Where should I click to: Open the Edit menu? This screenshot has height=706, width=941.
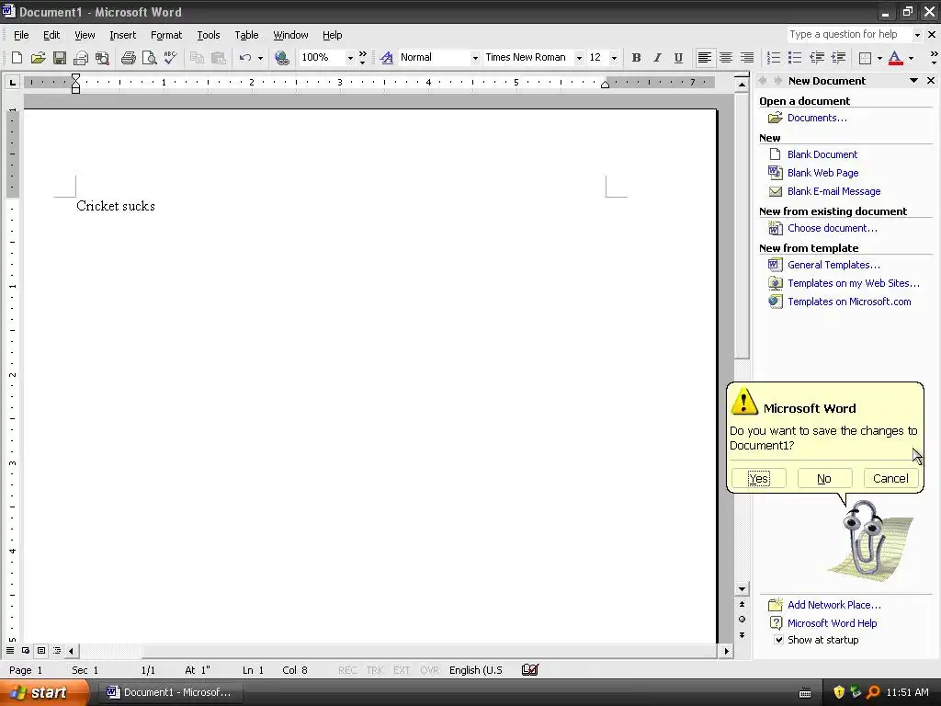(x=51, y=35)
